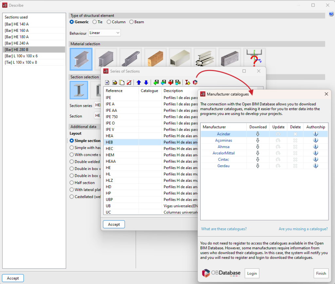Click the disk icon with gear
Screen dimensions: 335x284
click(x=178, y=83)
